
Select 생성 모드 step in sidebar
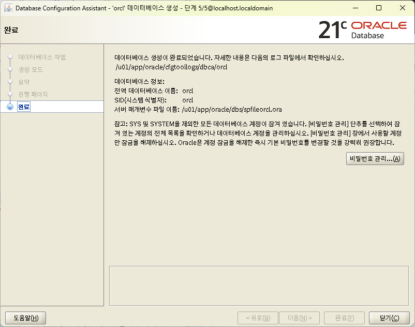(31, 69)
